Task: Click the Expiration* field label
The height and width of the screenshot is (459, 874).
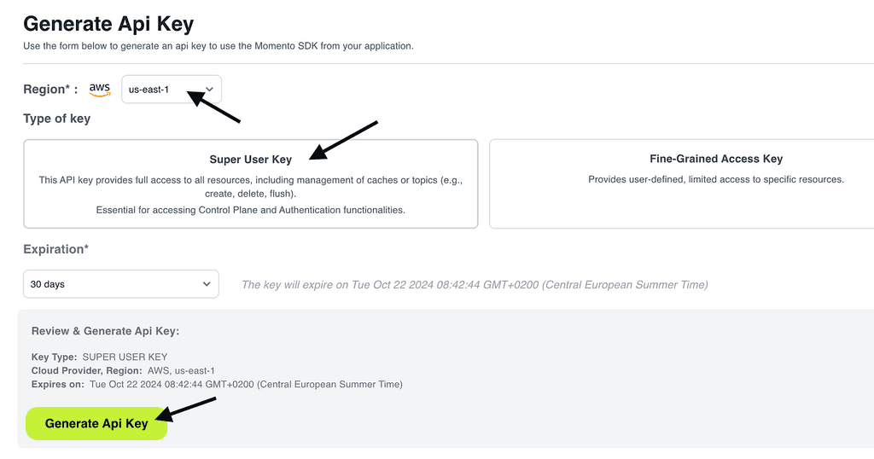Action: (x=55, y=249)
